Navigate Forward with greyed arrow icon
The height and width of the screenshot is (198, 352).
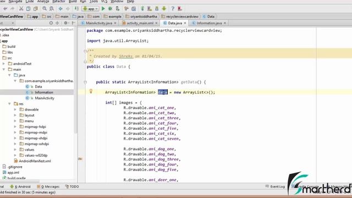coord(68,9)
